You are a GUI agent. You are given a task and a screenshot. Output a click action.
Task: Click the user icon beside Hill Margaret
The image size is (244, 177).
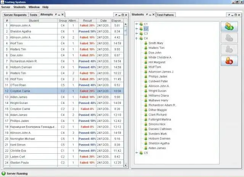(146, 62)
